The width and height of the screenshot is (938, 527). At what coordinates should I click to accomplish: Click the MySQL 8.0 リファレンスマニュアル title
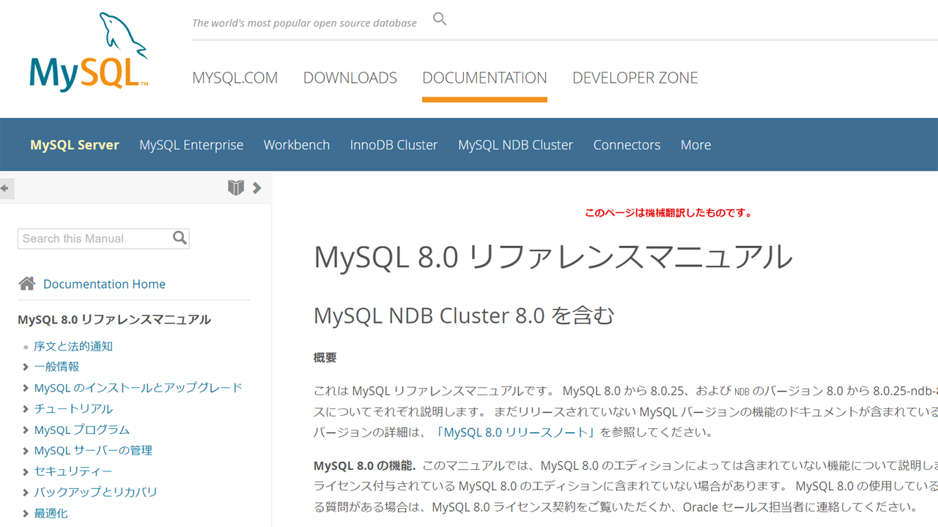[553, 258]
